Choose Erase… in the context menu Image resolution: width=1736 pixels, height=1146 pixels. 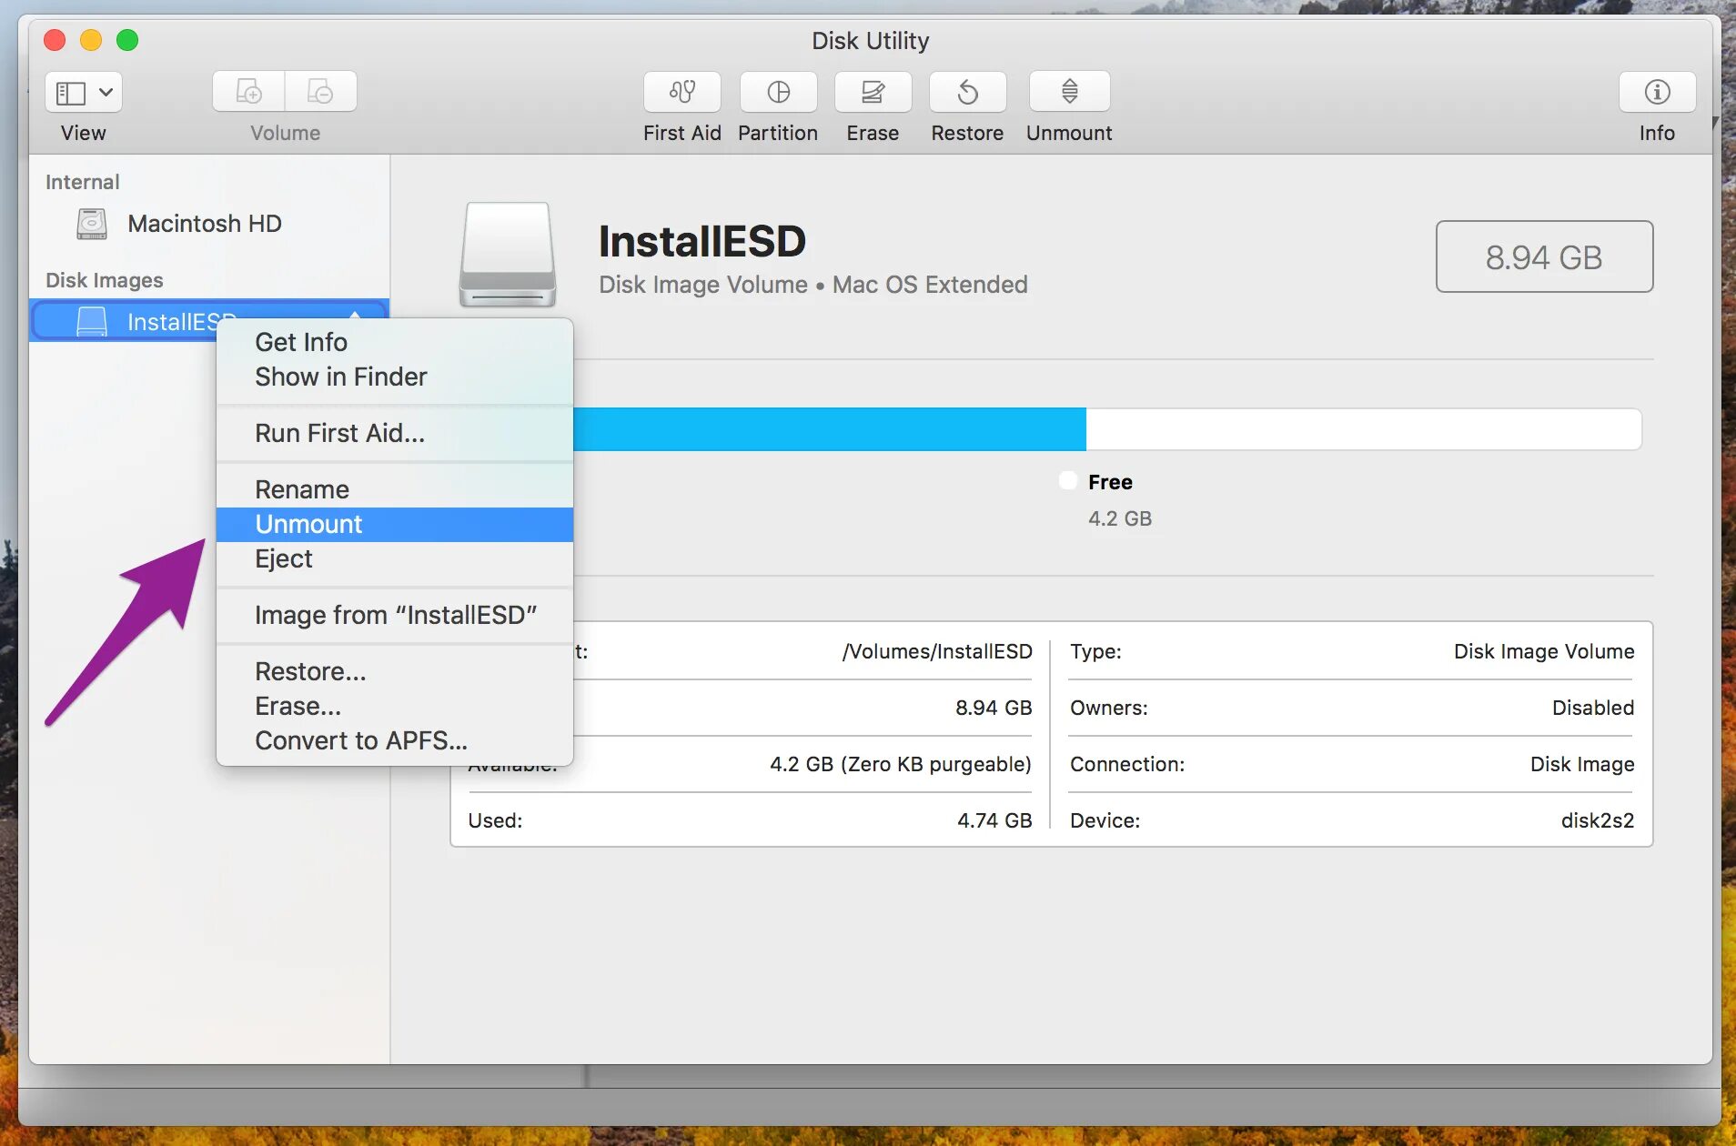click(x=395, y=706)
